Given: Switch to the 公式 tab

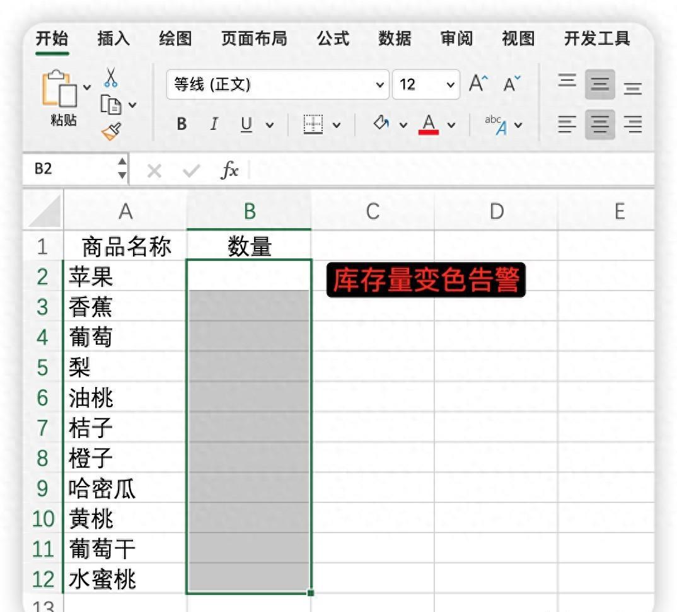Looking at the screenshot, I should pyautogui.click(x=333, y=38).
